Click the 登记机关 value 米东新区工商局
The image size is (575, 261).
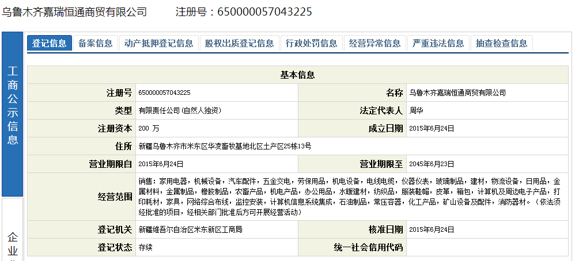(x=190, y=230)
